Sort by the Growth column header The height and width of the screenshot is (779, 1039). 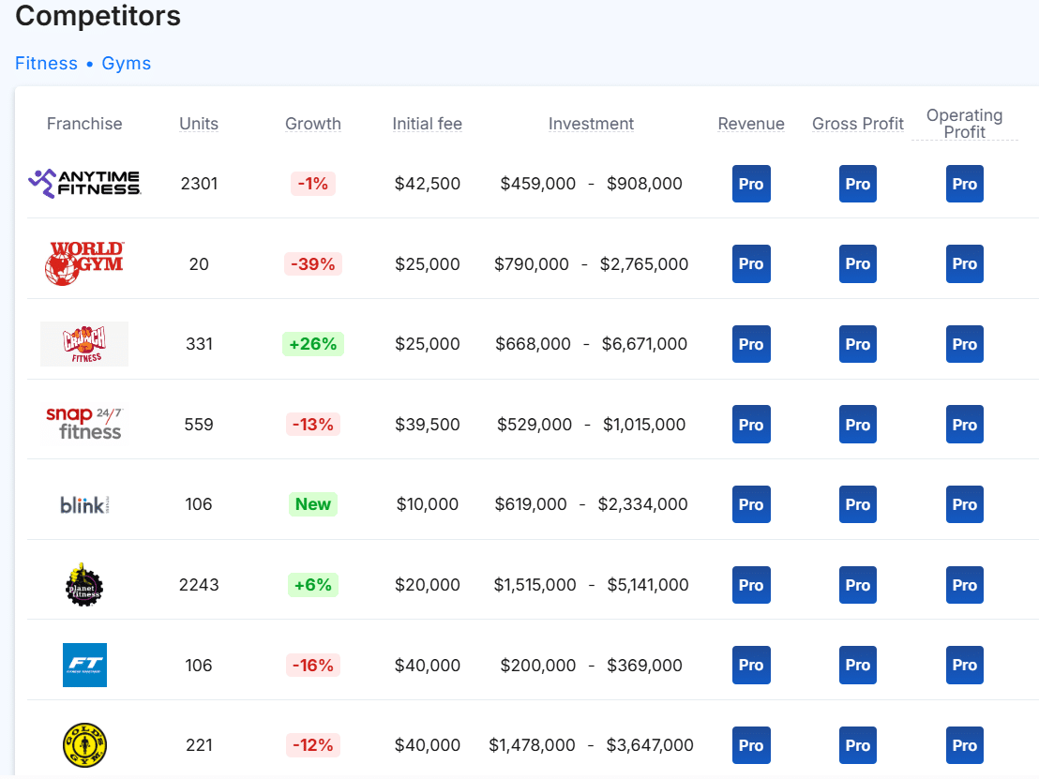tap(313, 124)
